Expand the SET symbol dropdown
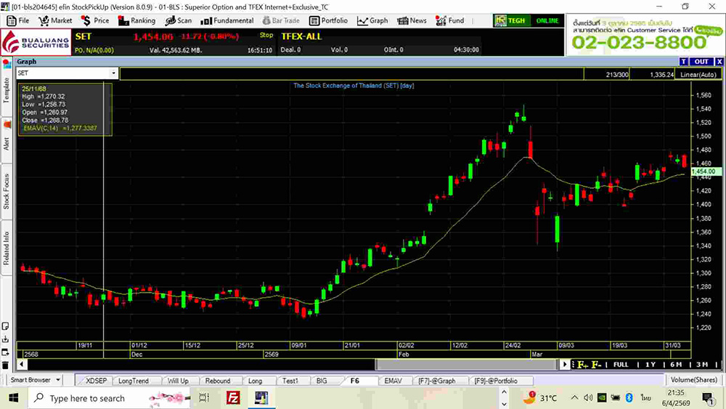This screenshot has width=726, height=409. pos(113,73)
